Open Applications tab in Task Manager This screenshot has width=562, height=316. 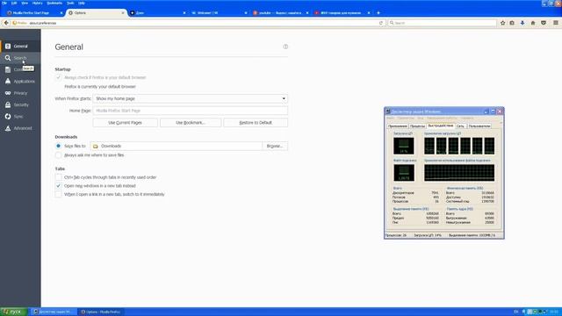click(398, 126)
